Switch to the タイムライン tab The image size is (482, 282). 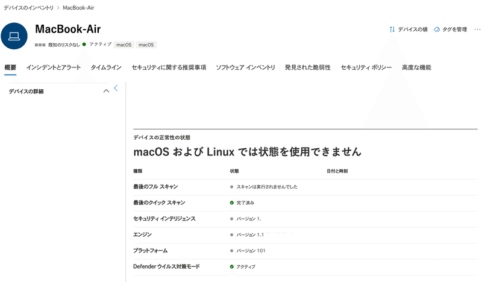[x=106, y=67]
